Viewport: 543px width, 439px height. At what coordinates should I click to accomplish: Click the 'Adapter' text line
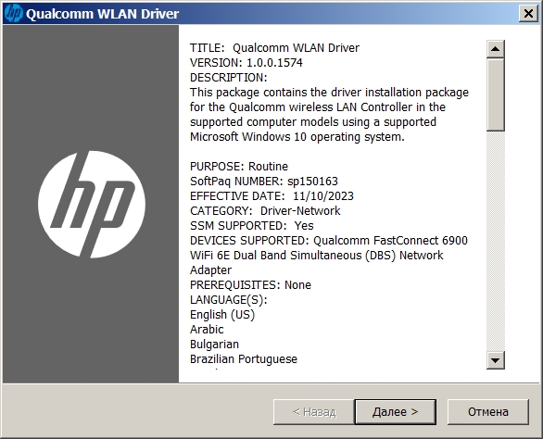[211, 270]
